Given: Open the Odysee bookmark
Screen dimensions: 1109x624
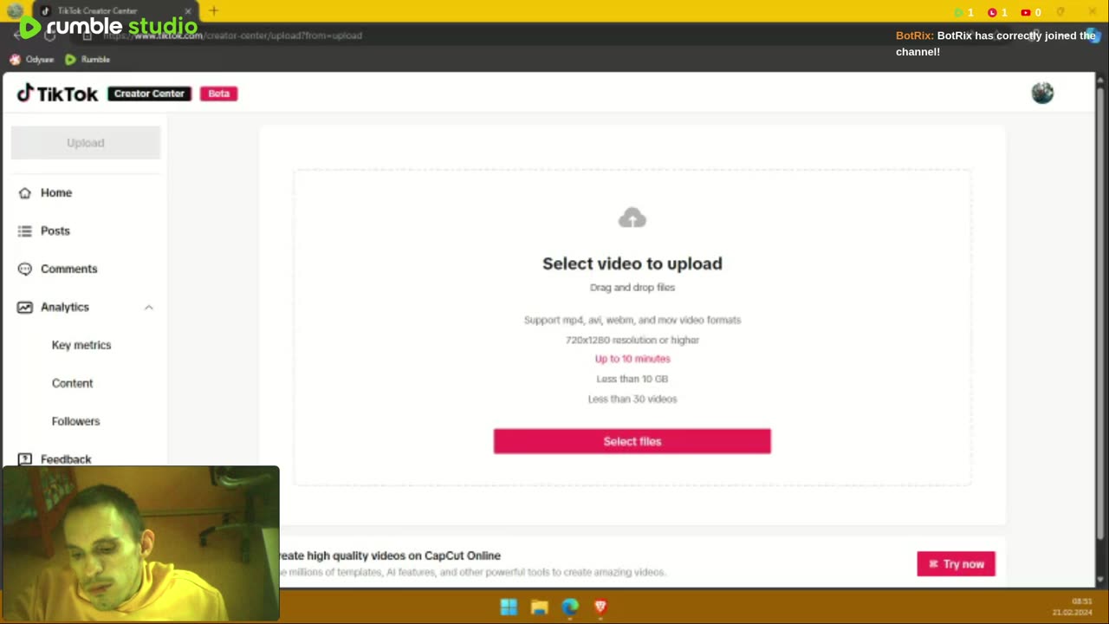Looking at the screenshot, I should pyautogui.click(x=31, y=60).
